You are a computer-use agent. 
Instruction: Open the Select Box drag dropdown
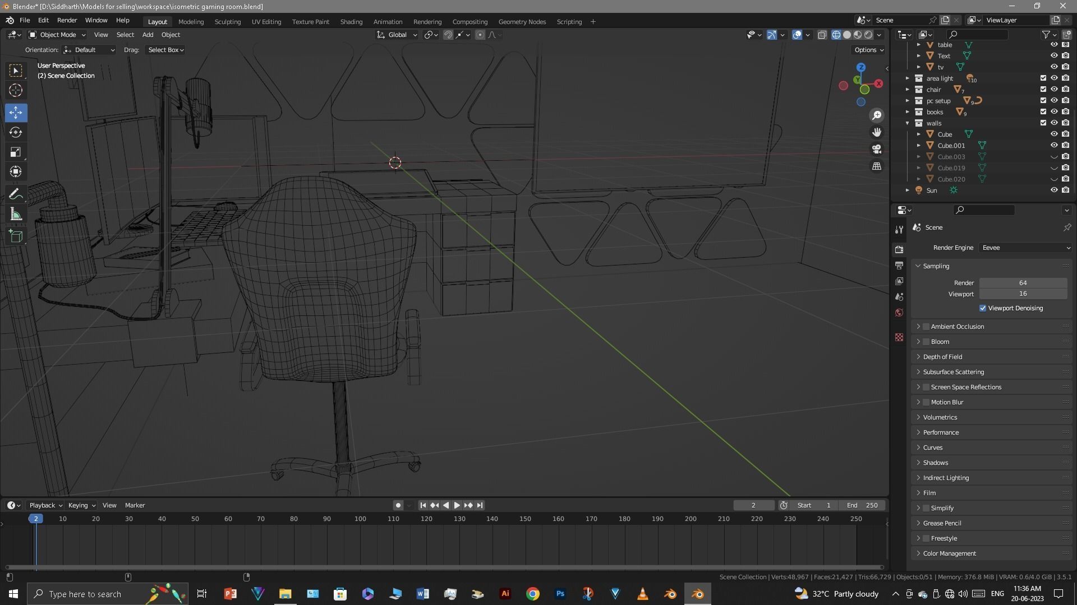point(165,50)
